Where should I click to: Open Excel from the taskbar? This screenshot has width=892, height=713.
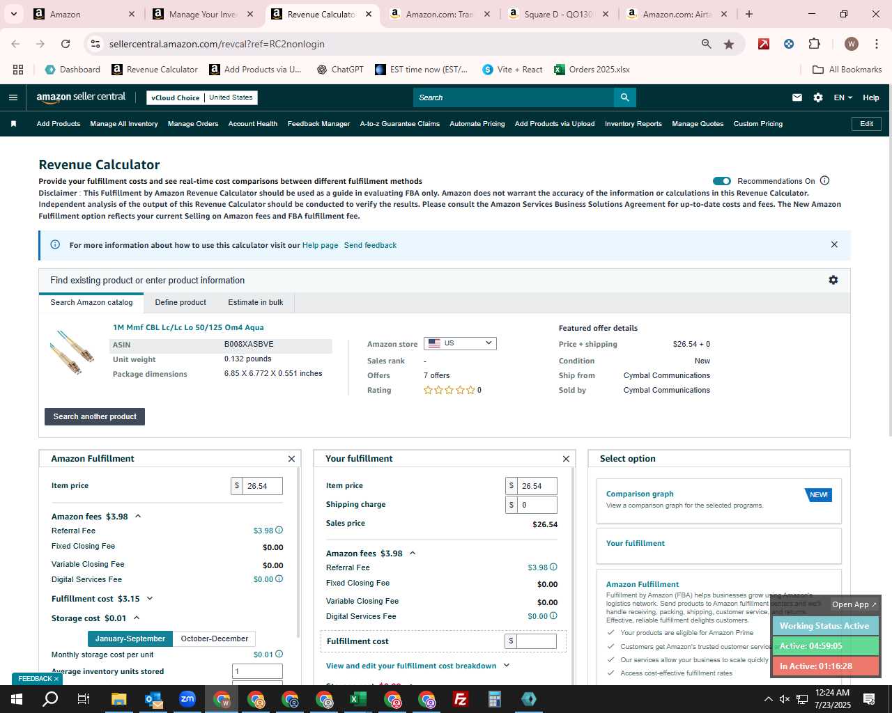[x=358, y=699]
